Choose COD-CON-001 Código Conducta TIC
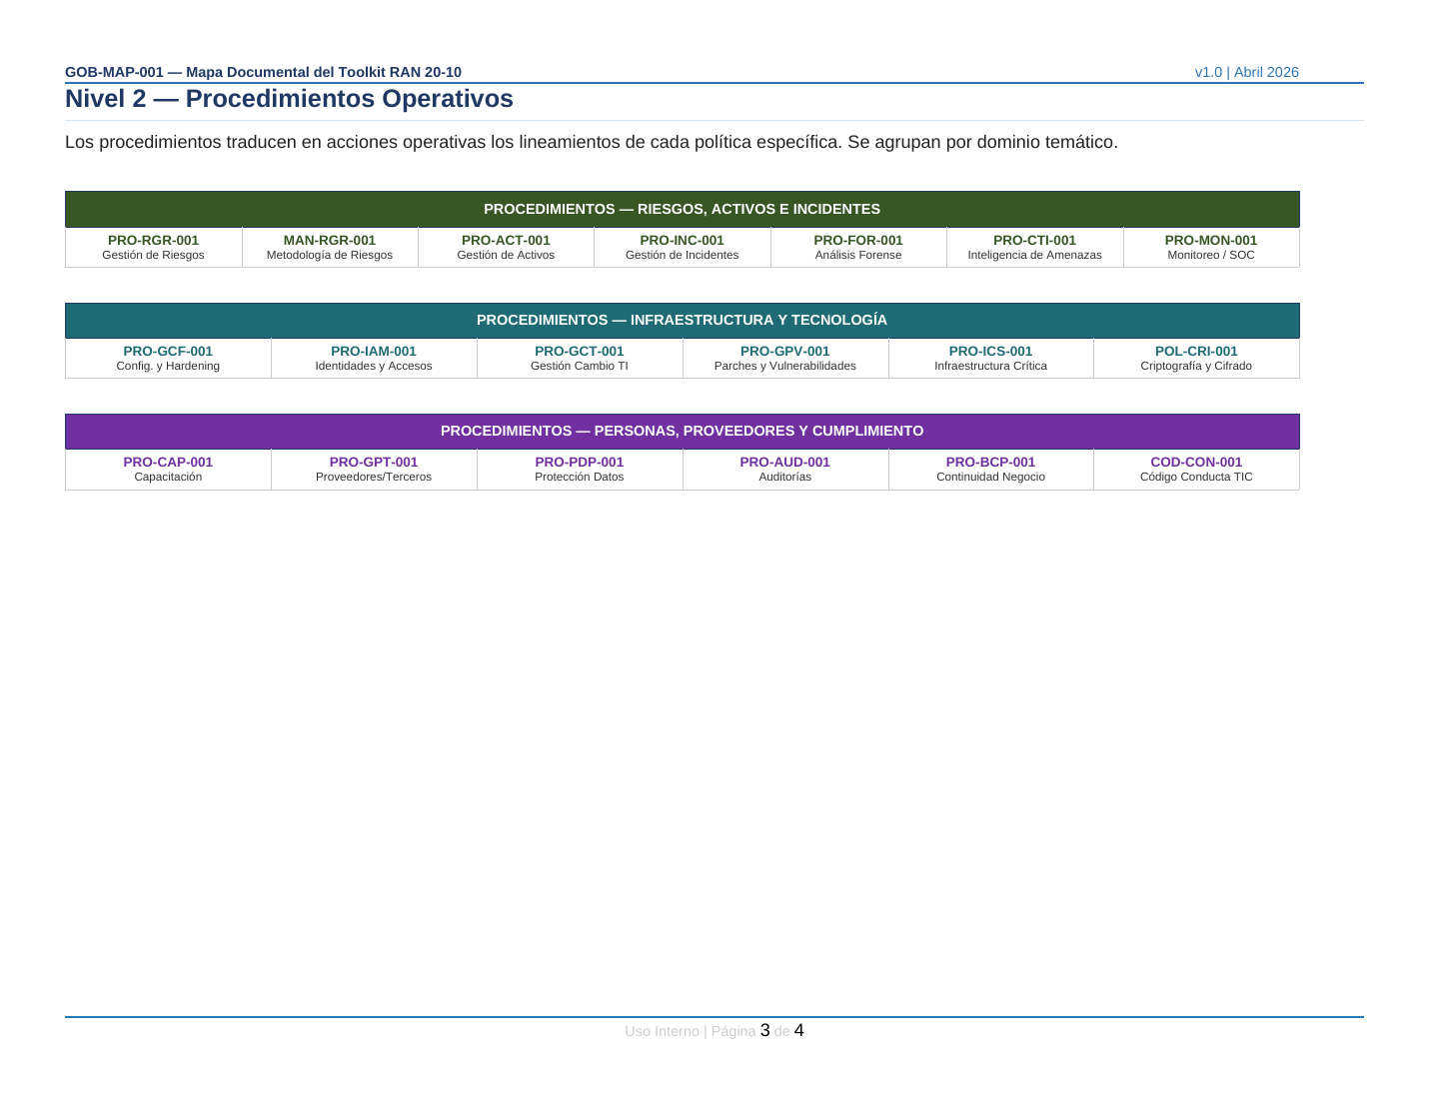 tap(1196, 470)
